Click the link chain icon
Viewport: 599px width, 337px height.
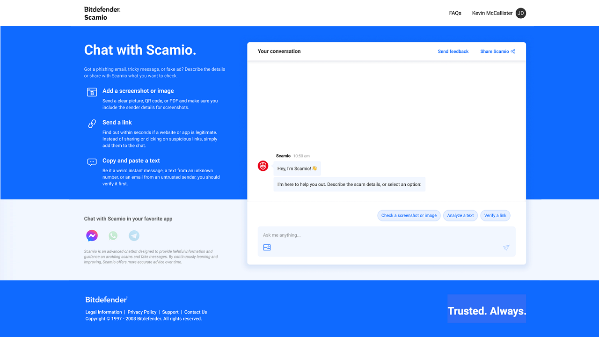point(92,124)
